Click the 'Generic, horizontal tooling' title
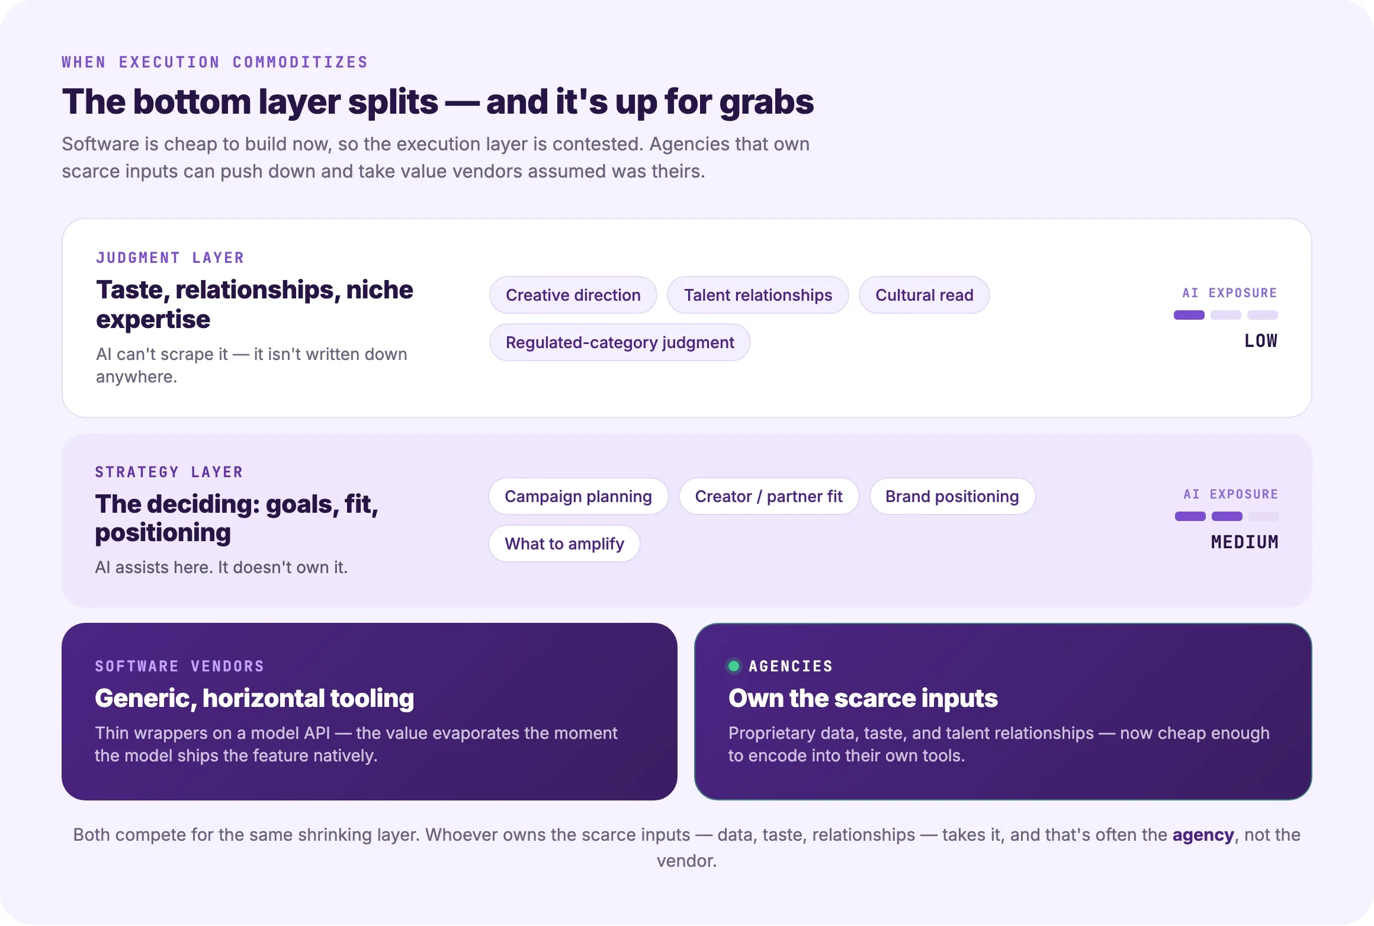This screenshot has height=926, width=1374. coord(254,698)
